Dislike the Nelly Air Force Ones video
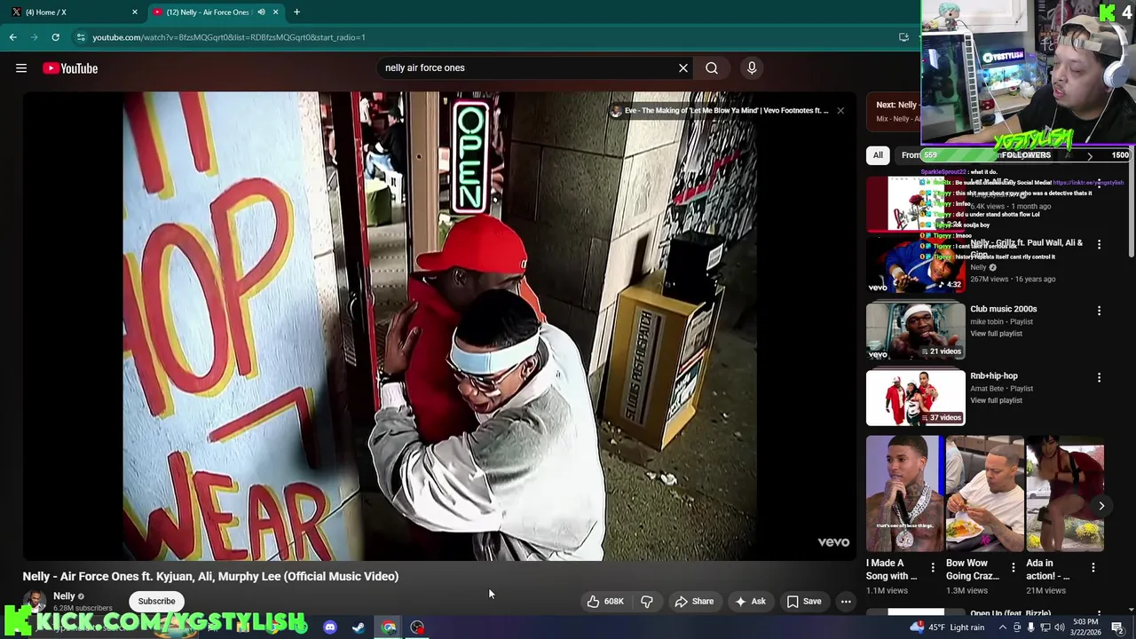1136x639 pixels. click(647, 601)
